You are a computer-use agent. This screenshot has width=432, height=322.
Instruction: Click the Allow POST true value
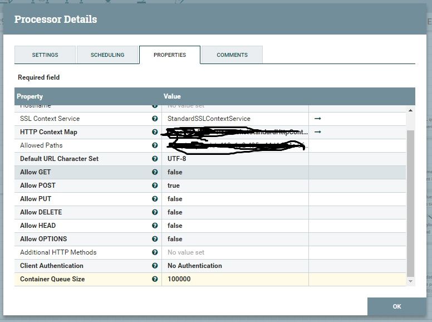click(174, 186)
